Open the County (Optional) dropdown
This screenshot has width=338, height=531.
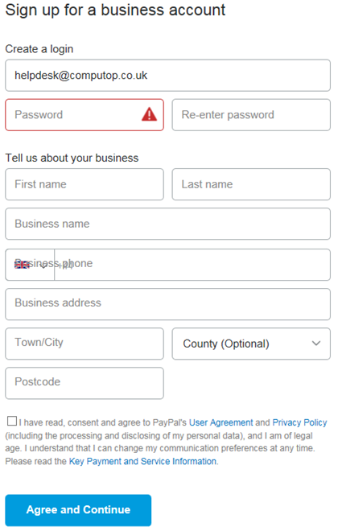click(251, 344)
